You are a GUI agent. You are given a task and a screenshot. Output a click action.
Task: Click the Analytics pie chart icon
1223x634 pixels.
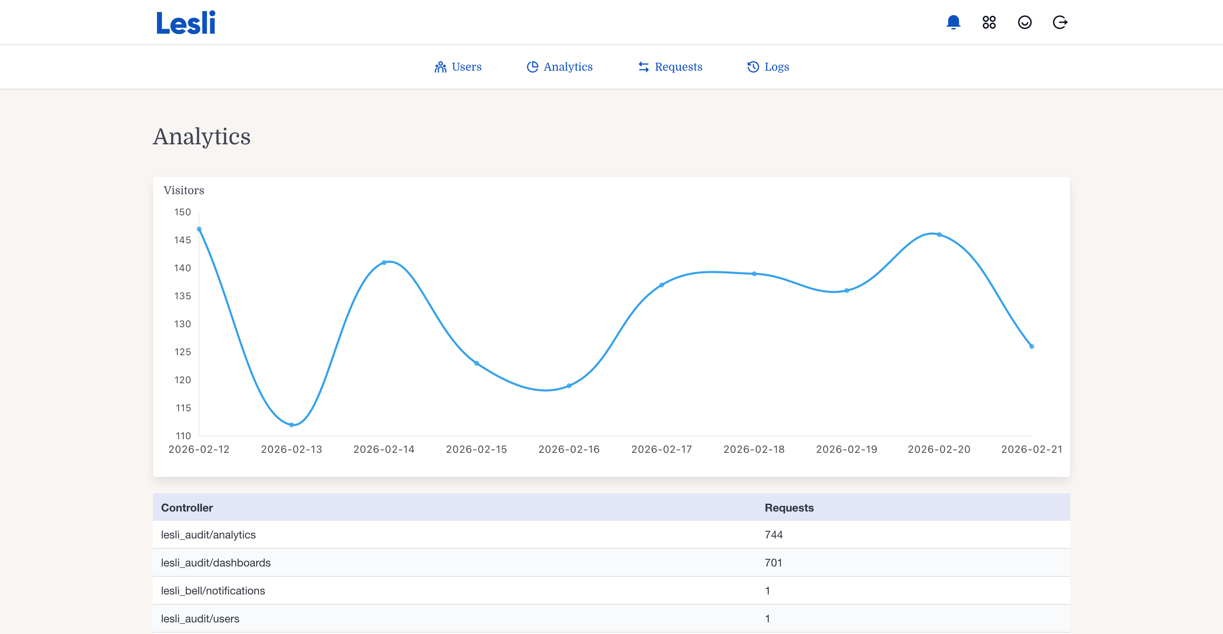point(532,67)
